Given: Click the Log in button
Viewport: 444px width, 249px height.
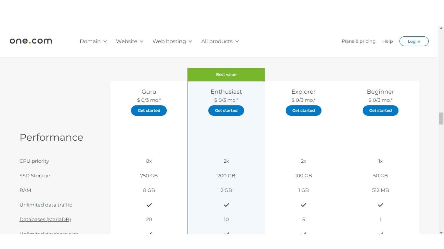Looking at the screenshot, I should 414,41.
